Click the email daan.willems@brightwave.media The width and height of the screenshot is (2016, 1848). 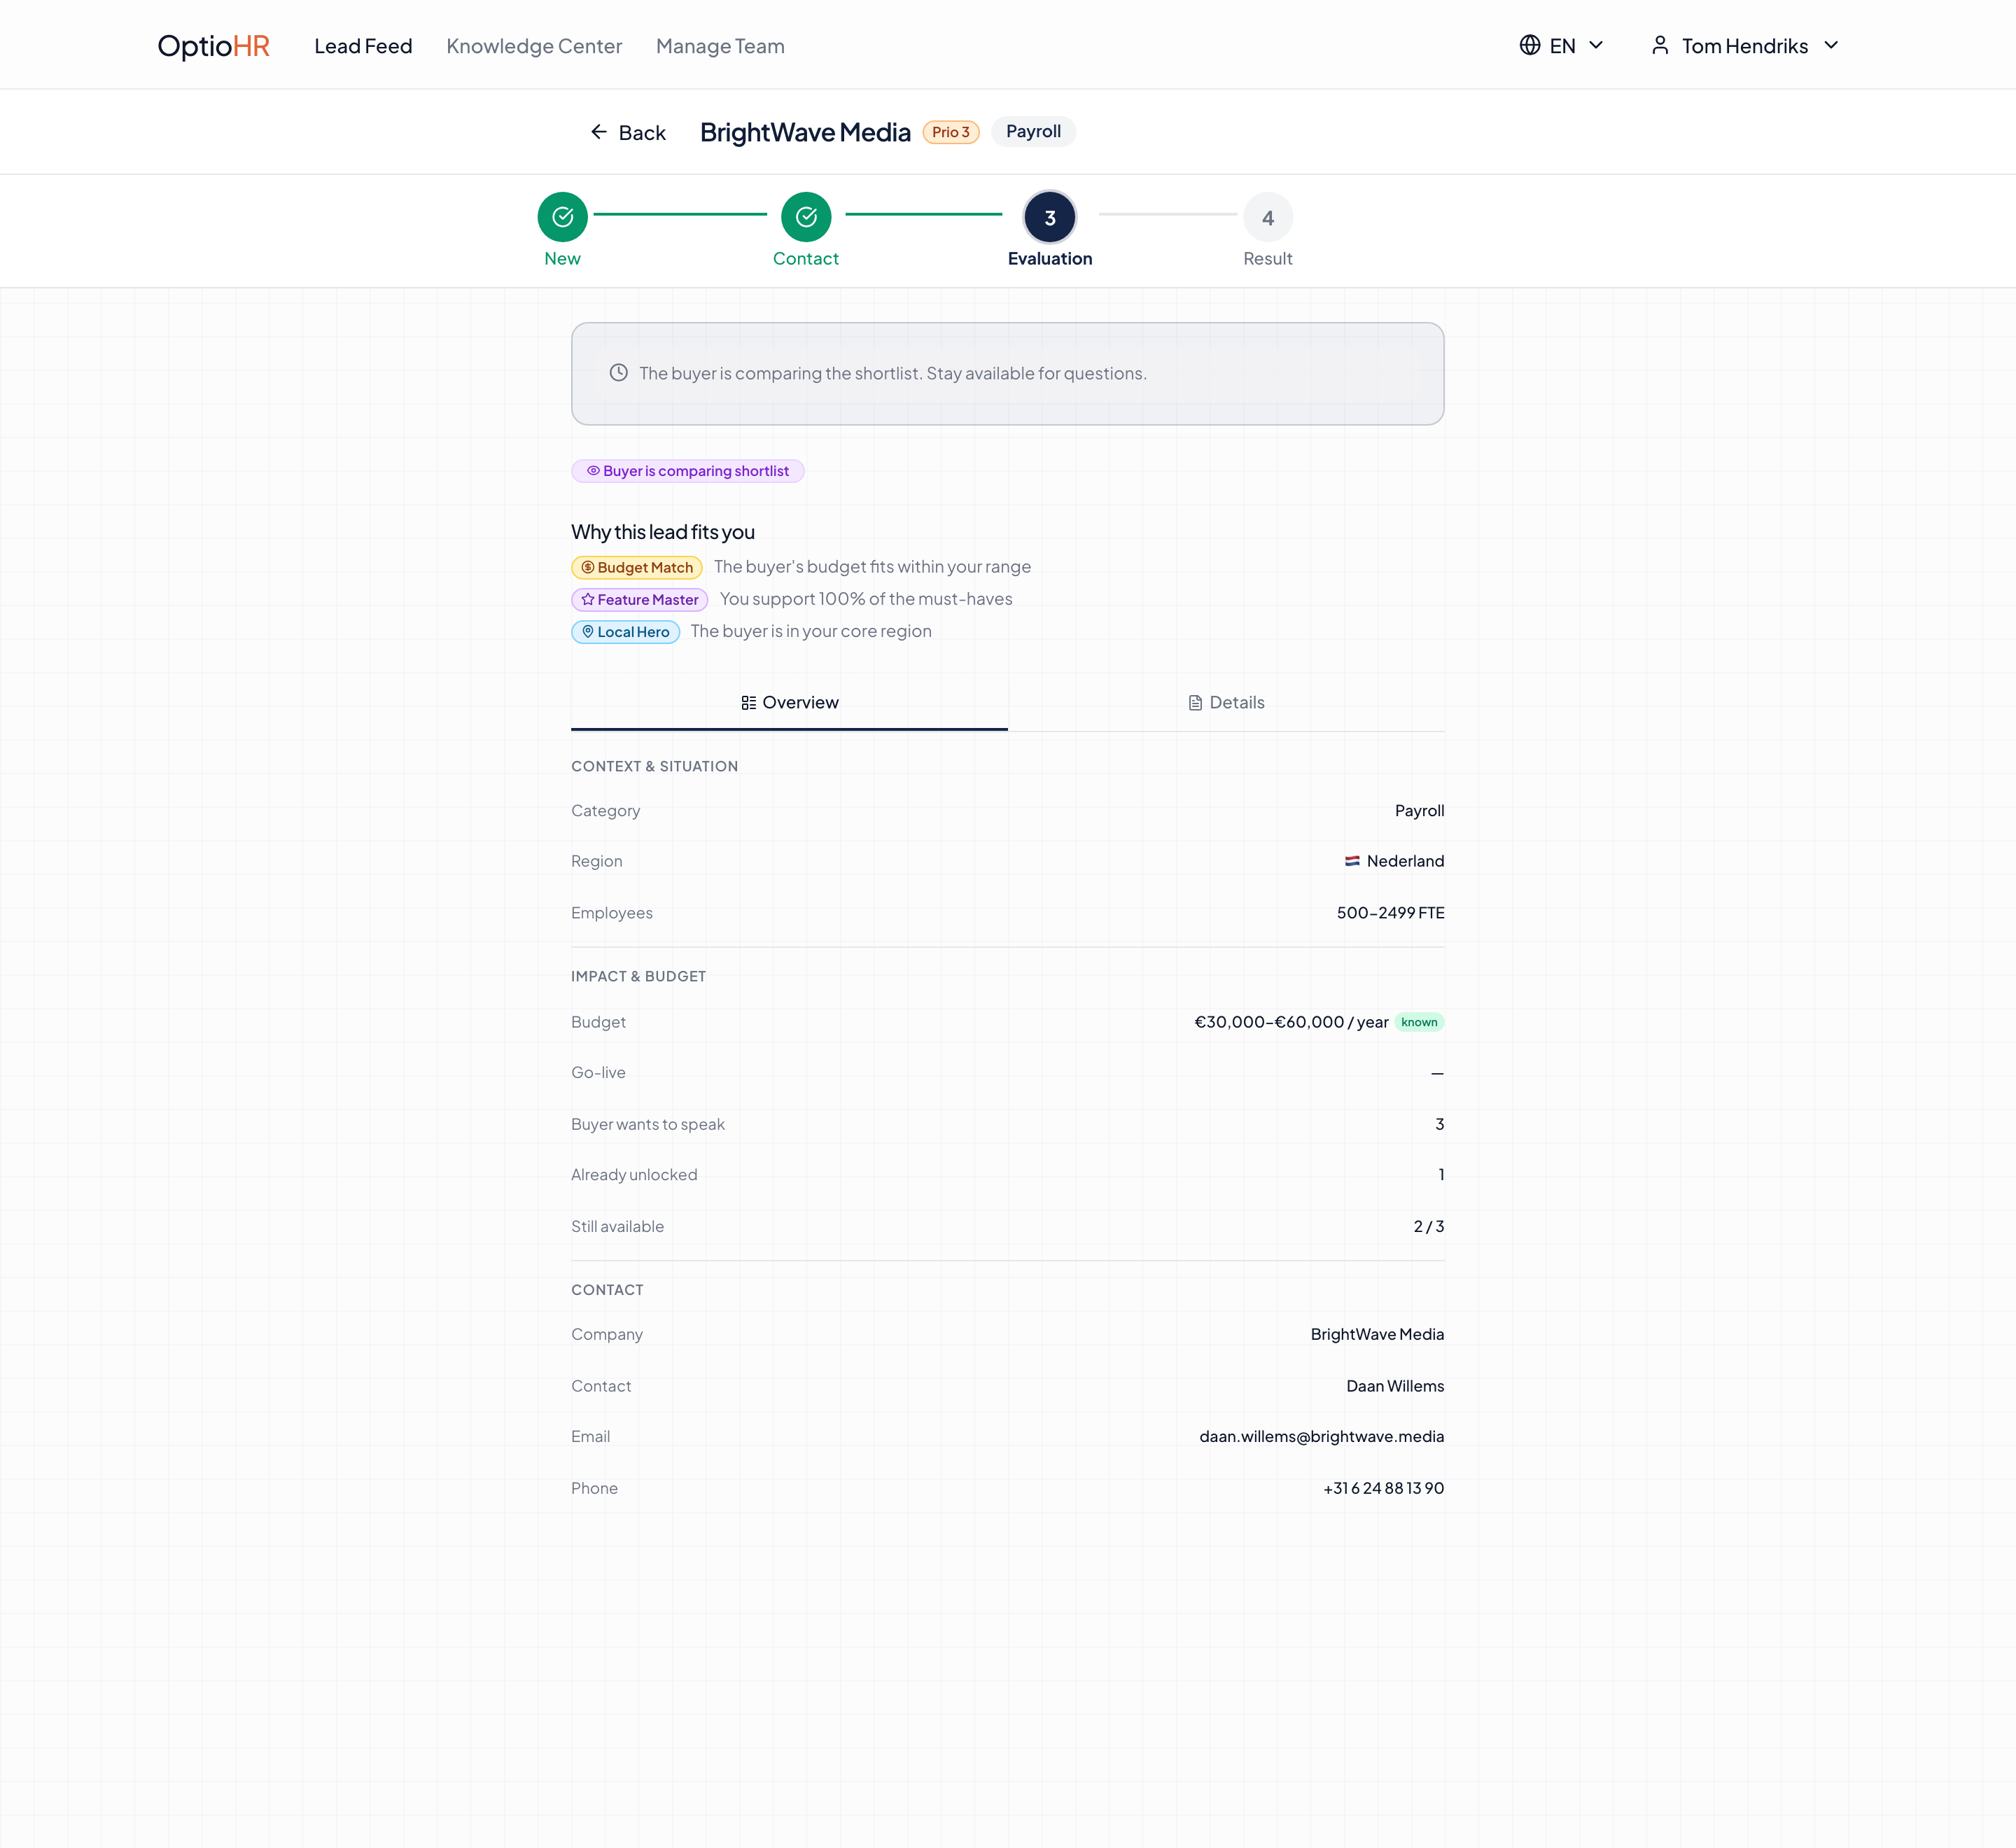(1321, 1436)
